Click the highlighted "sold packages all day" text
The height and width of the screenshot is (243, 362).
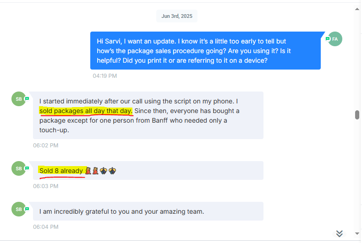point(86,111)
